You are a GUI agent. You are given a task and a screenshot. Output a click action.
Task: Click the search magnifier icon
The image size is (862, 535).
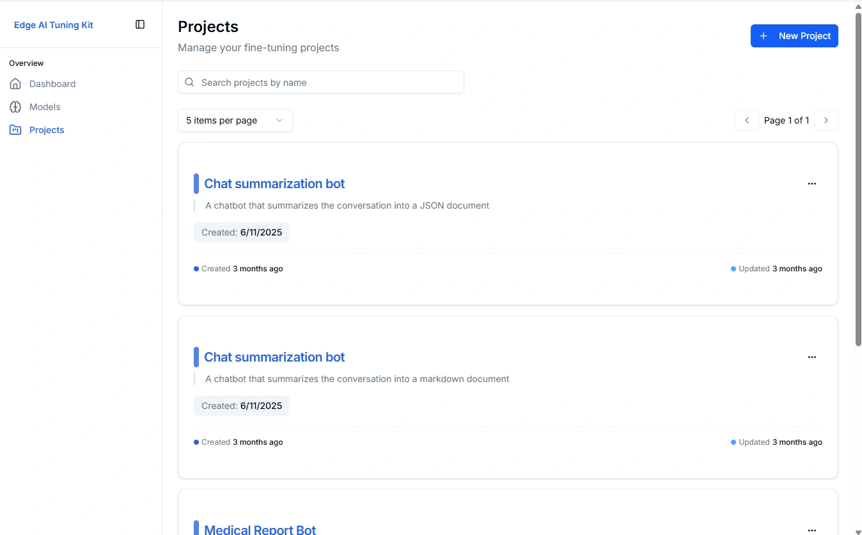189,82
